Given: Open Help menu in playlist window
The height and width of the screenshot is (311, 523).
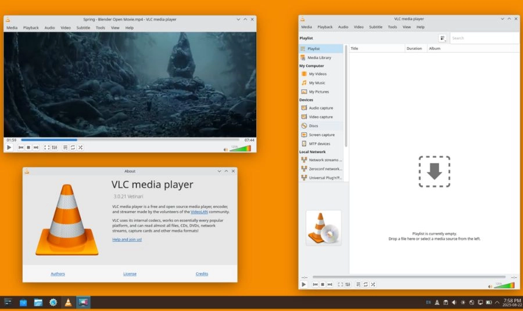Looking at the screenshot, I should pos(420,27).
